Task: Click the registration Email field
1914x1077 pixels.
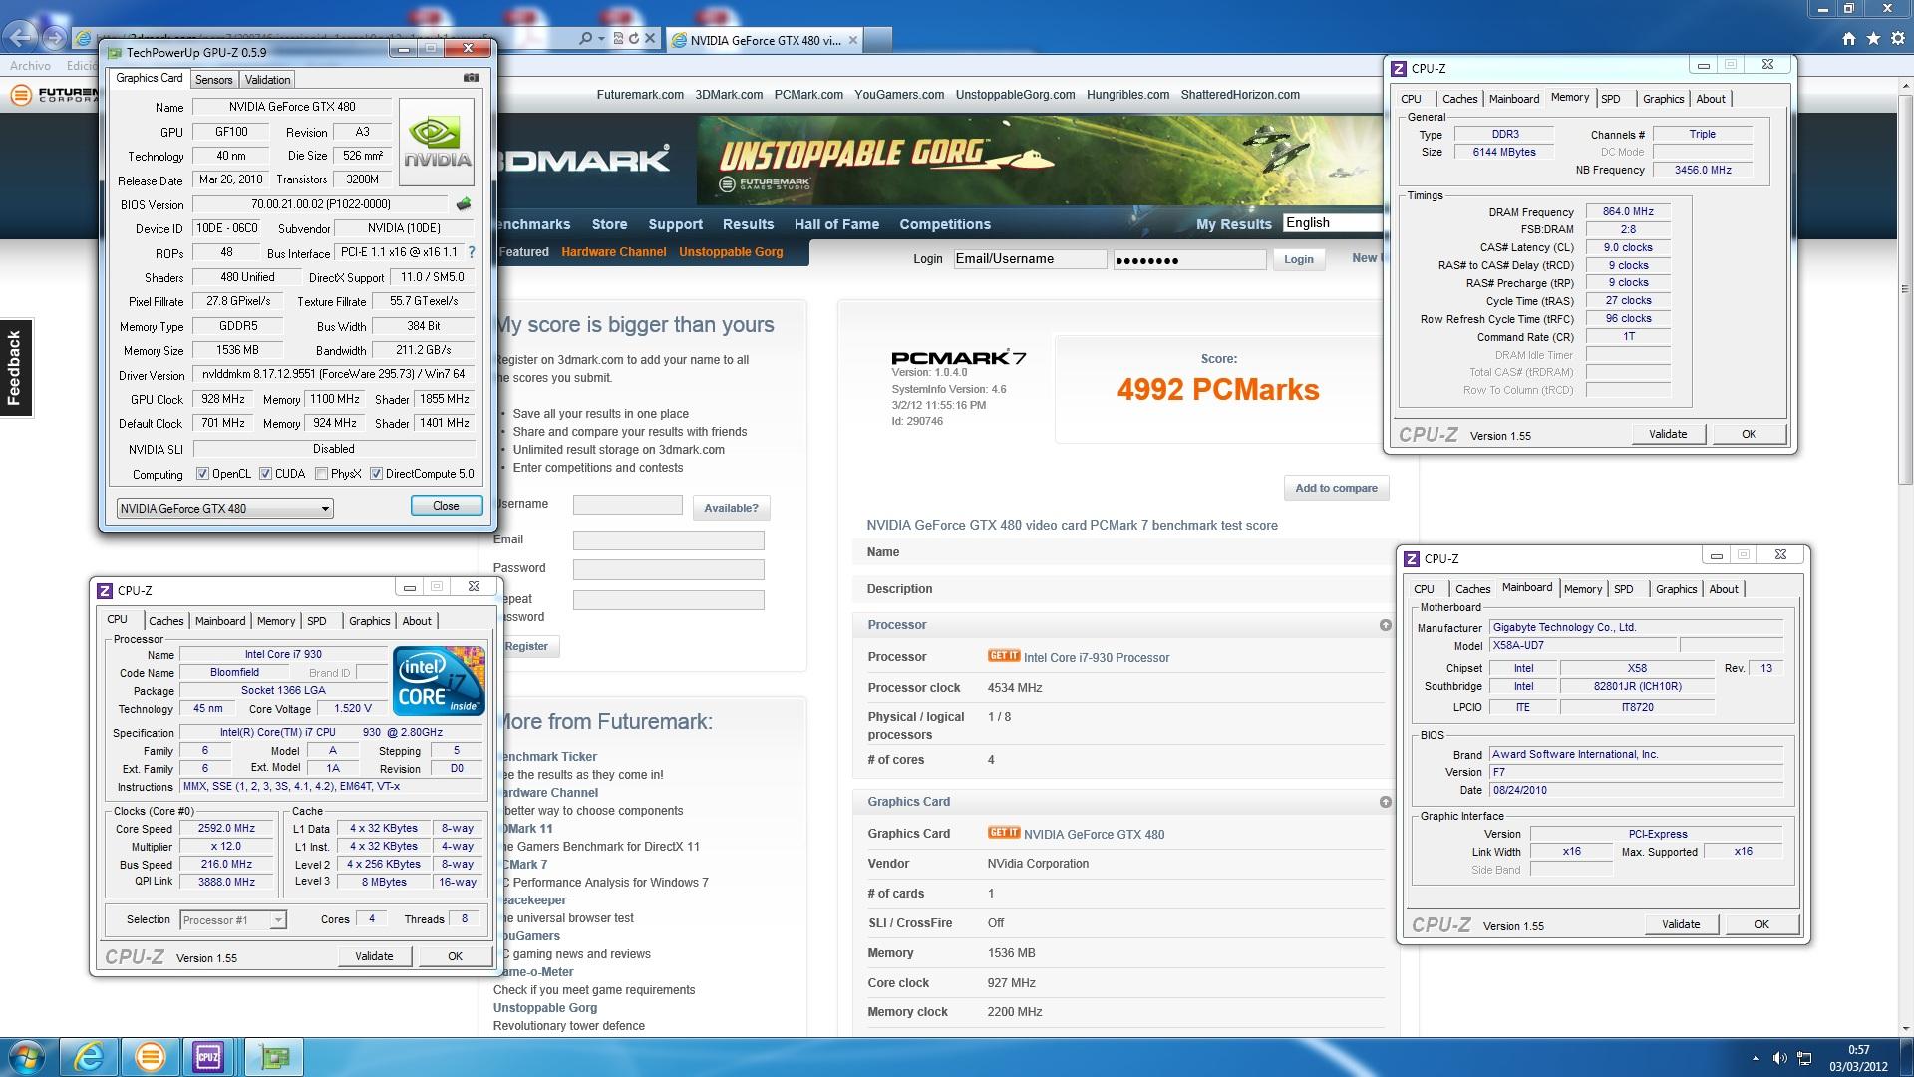Action: pos(668,540)
